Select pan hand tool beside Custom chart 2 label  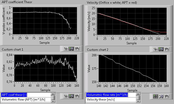pyautogui.click(x=167, y=49)
